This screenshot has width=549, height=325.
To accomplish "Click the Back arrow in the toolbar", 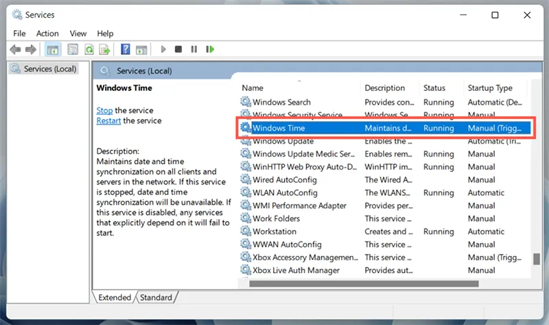I will pyautogui.click(x=15, y=49).
